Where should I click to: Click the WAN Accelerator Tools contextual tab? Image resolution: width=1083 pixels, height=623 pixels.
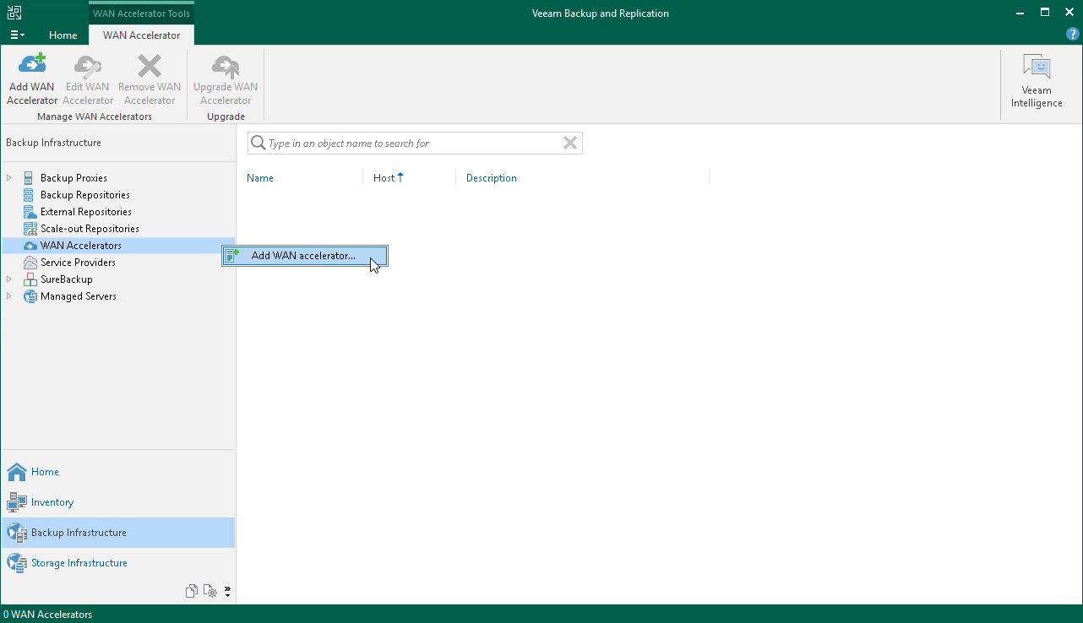(141, 14)
